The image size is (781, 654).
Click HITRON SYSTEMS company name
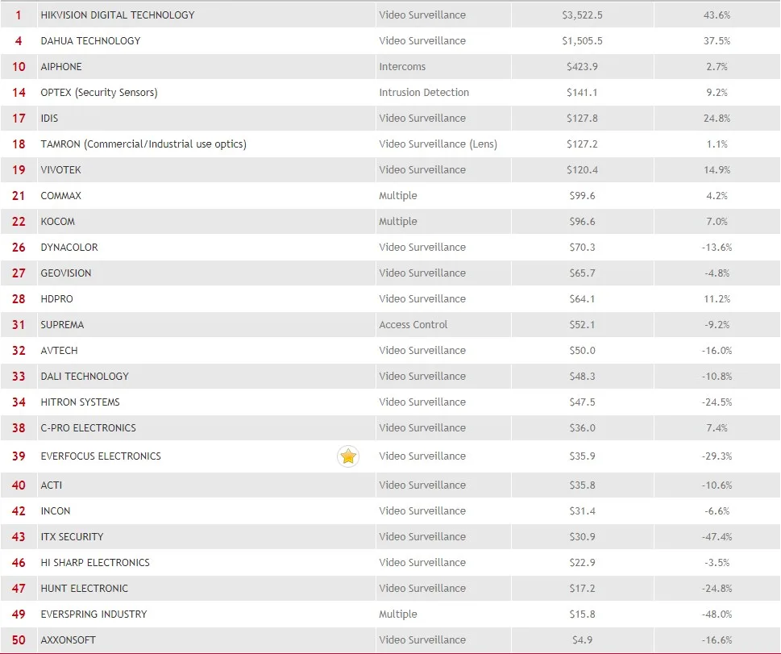pos(80,402)
